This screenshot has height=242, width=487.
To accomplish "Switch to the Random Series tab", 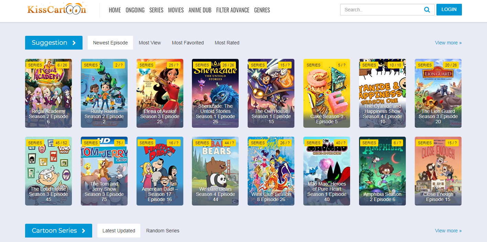I will [x=163, y=231].
